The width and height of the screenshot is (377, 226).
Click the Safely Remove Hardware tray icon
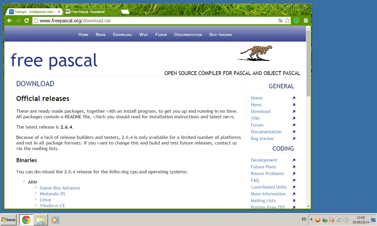click(325, 220)
